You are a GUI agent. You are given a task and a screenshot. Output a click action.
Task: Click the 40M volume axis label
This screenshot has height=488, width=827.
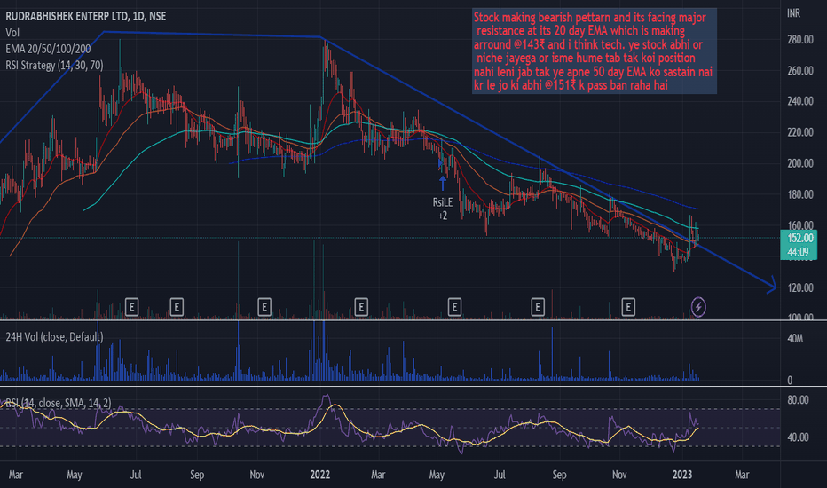pos(795,339)
